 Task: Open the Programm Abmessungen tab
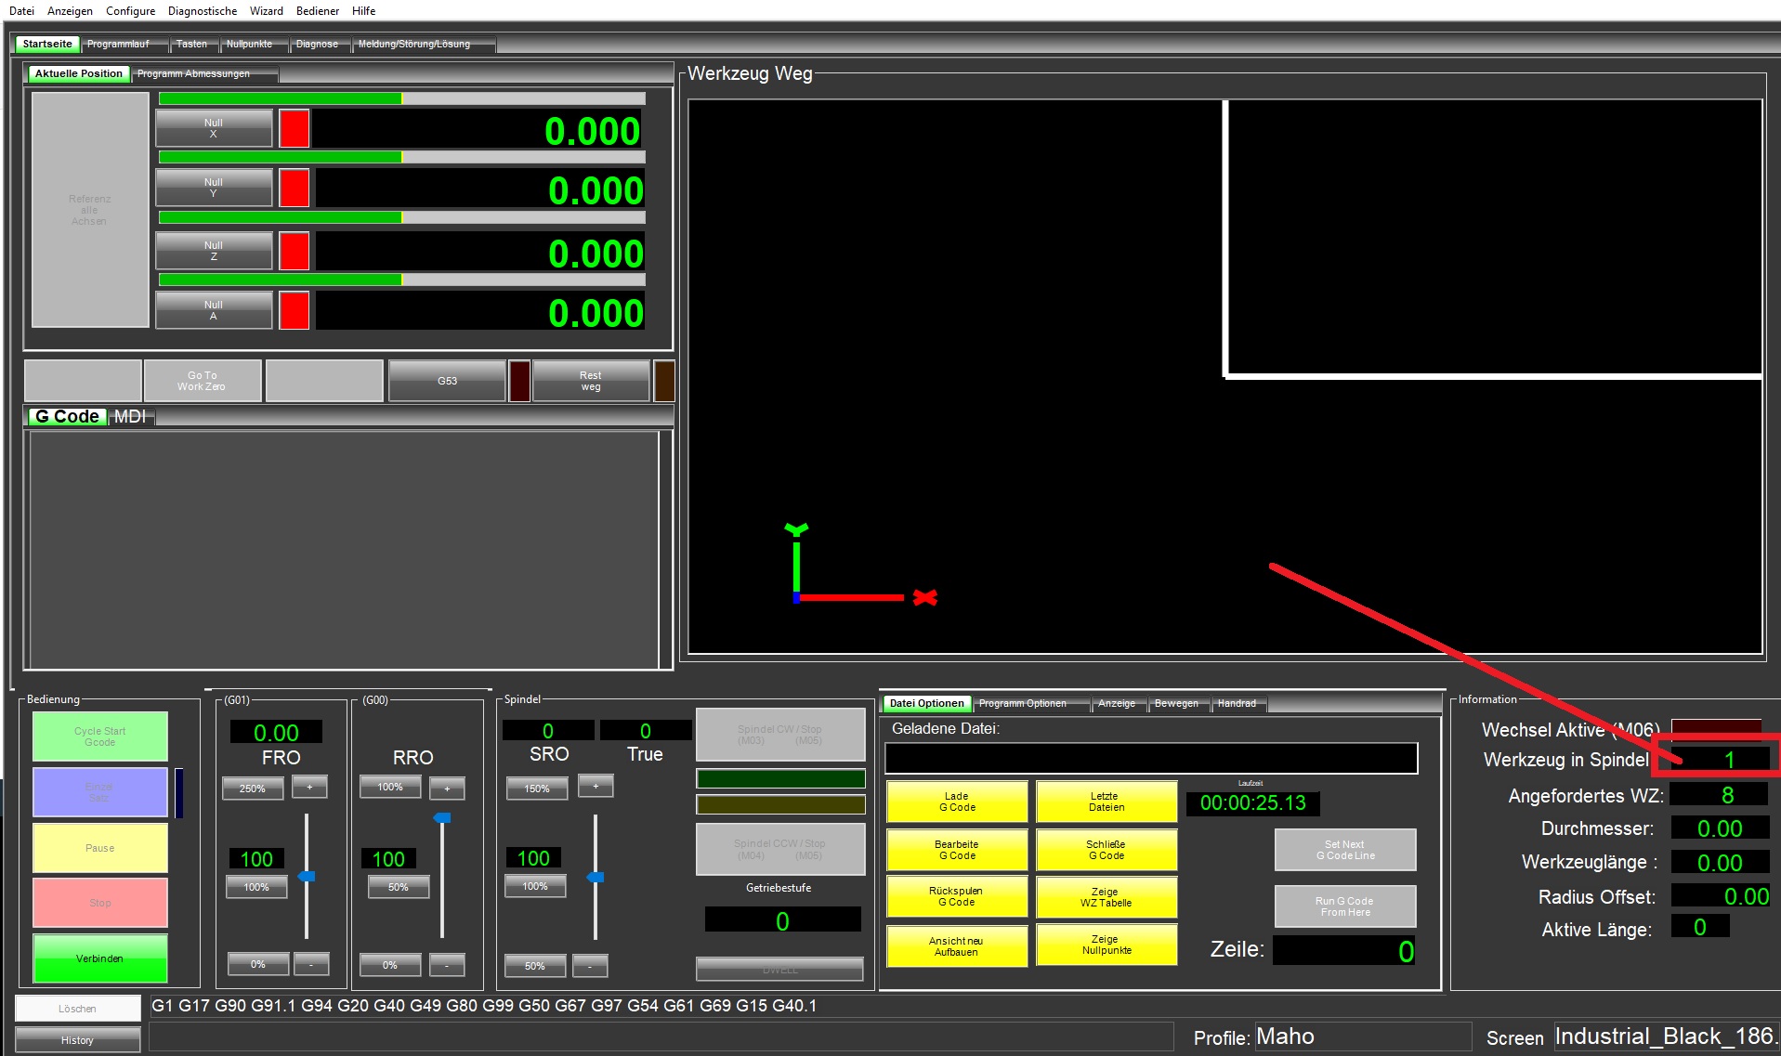click(x=193, y=73)
